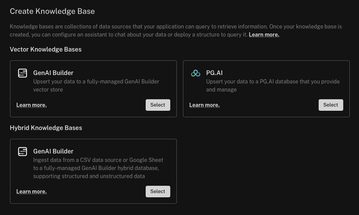Viewport: 359px width, 215px height.
Task: Click the 'Upsert your data to a PG.AI database' text
Action: coord(273,85)
